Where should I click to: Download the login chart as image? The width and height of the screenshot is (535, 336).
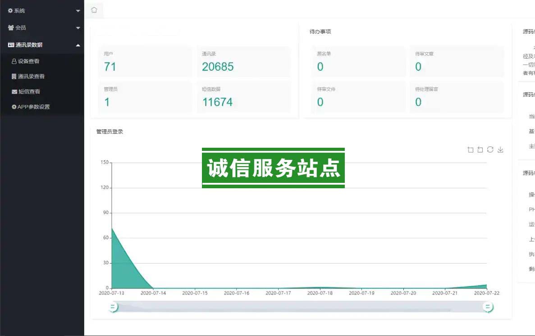[x=500, y=150]
